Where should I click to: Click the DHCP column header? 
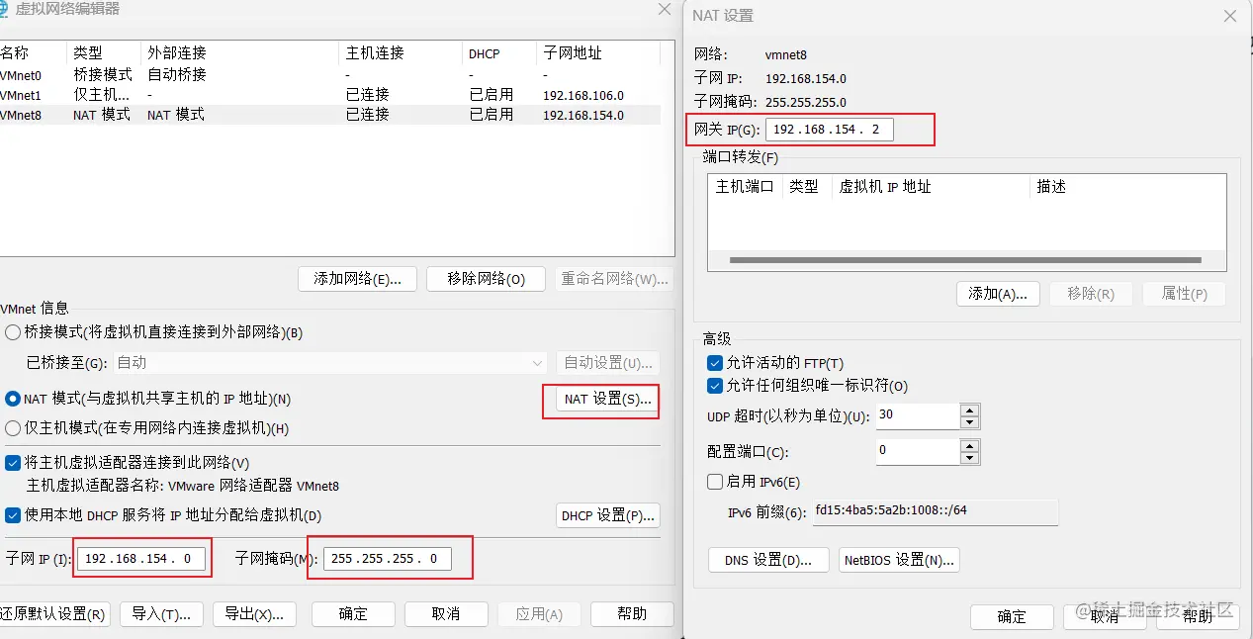point(499,53)
